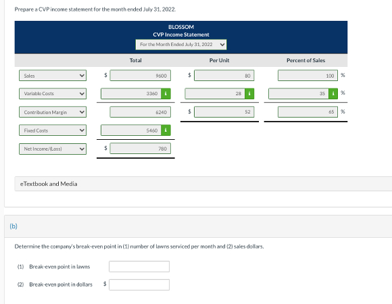Expand the eTextbook and Media section
Viewport: 392px width, 304px height.
coord(203,184)
